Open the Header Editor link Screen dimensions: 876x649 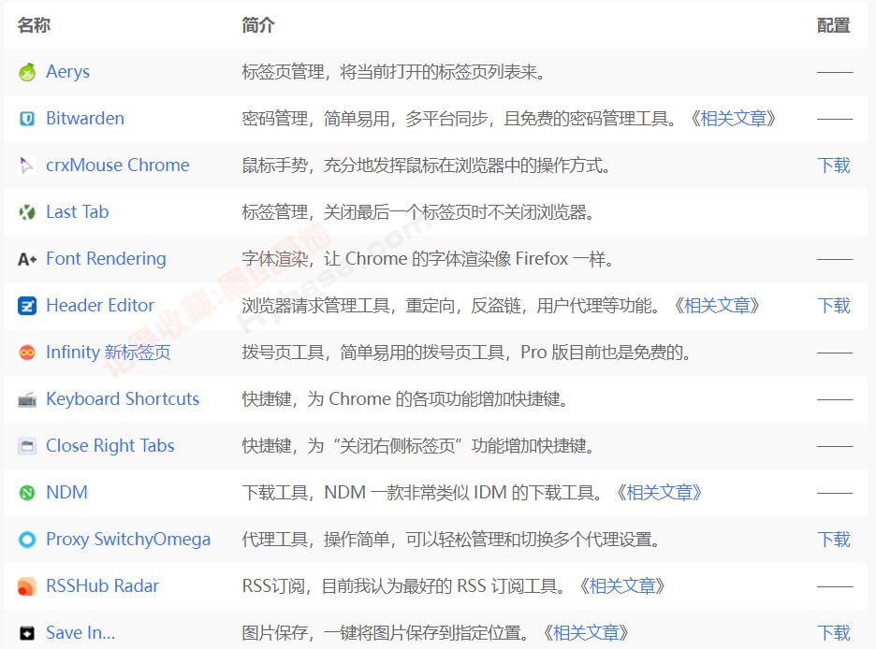click(99, 305)
